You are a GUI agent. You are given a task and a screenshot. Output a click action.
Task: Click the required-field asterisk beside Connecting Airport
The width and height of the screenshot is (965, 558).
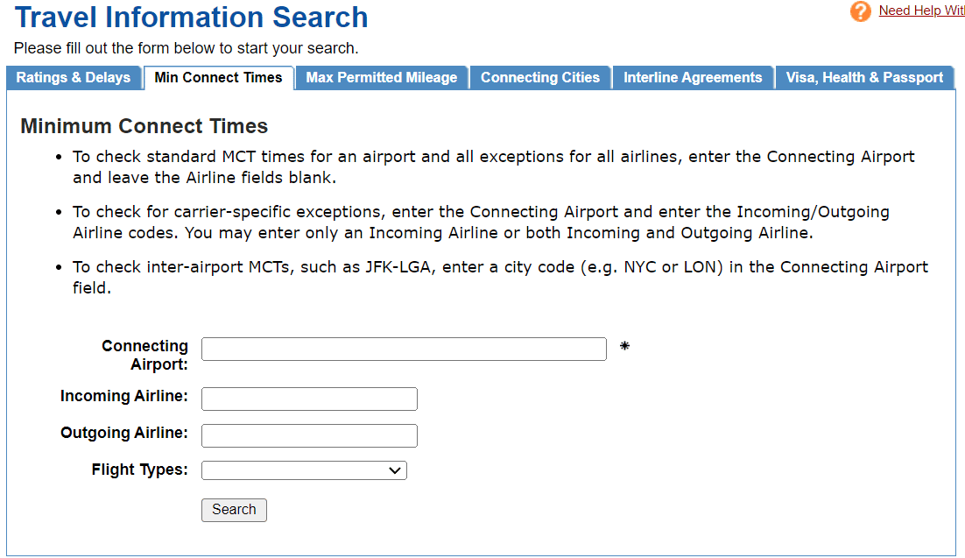click(624, 347)
